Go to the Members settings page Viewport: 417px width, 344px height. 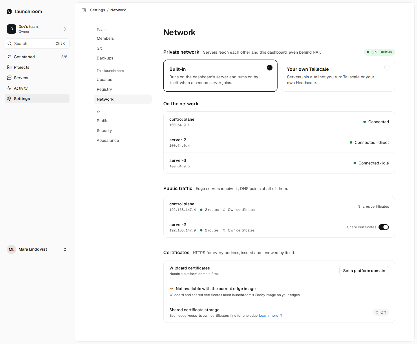click(x=123, y=38)
